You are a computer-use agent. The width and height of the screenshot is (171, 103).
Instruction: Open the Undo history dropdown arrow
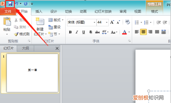point(21,4)
